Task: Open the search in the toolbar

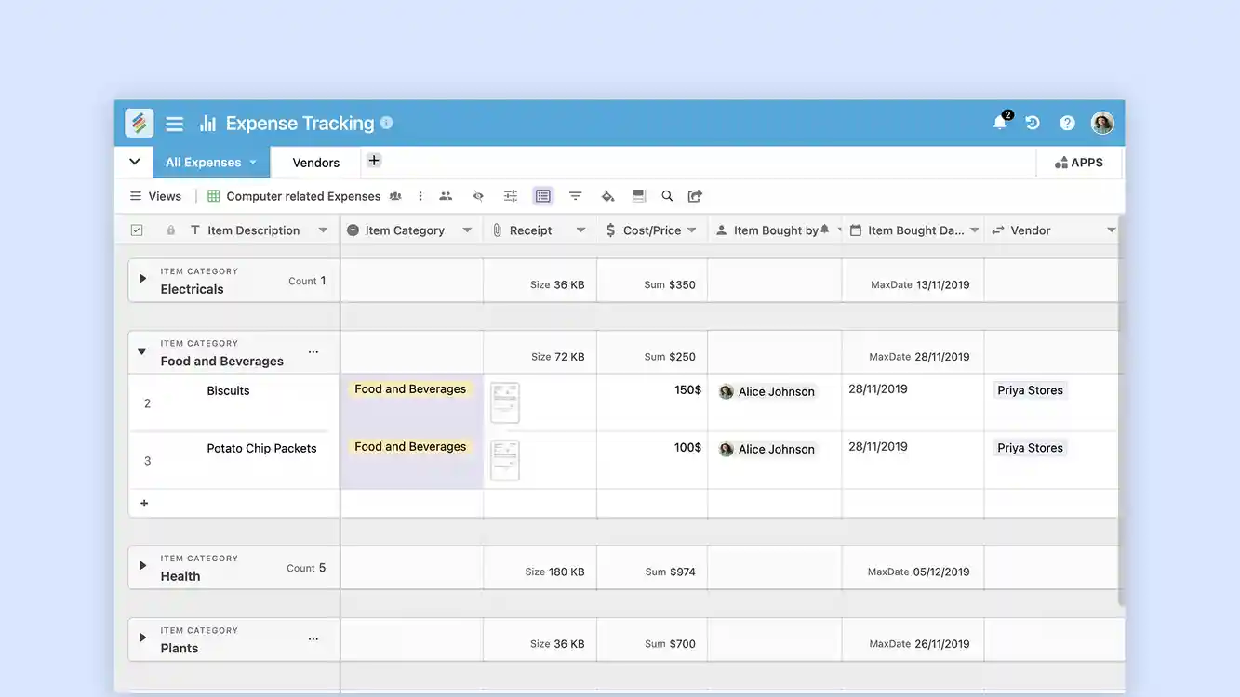Action: pos(667,195)
